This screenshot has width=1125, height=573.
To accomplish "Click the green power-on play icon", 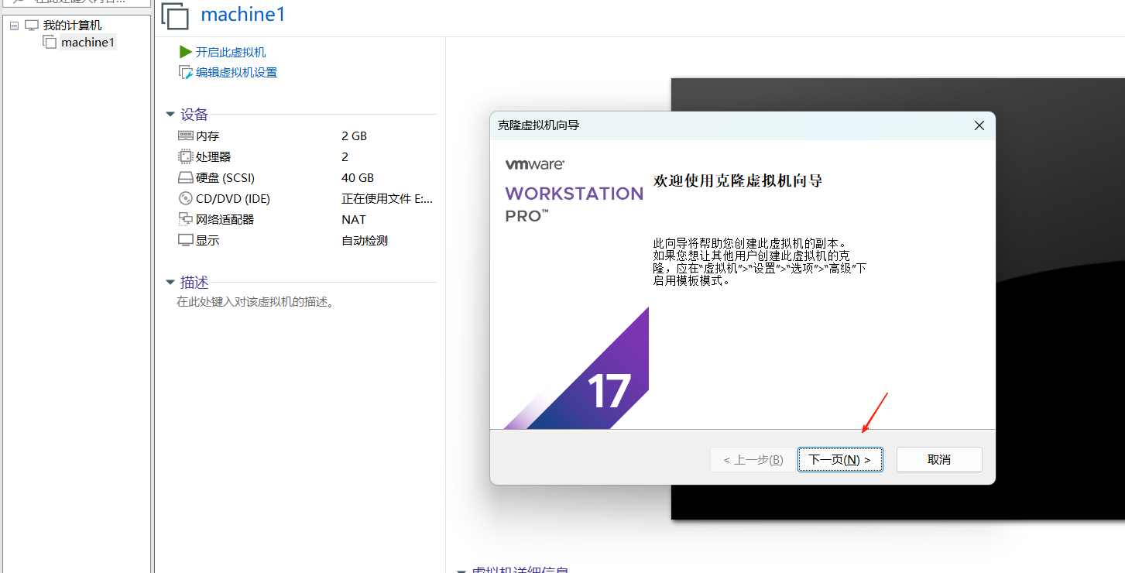I will (x=186, y=52).
